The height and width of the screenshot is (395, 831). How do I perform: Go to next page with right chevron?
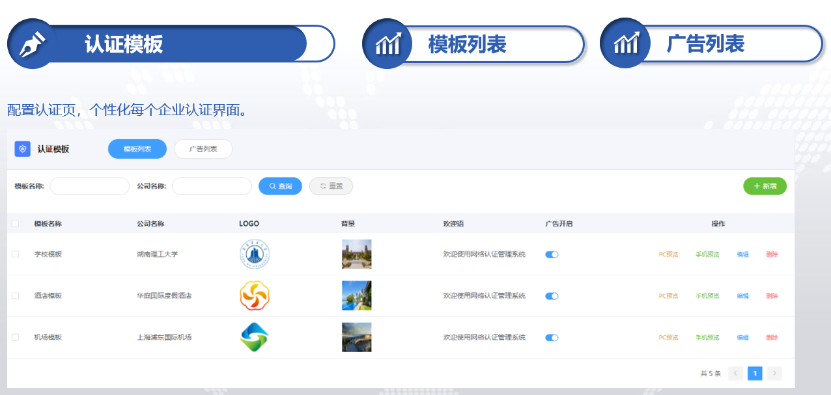tap(774, 374)
